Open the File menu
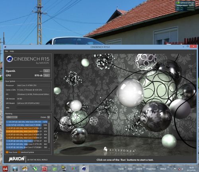This screenshot has height=172, width=199. (6, 51)
